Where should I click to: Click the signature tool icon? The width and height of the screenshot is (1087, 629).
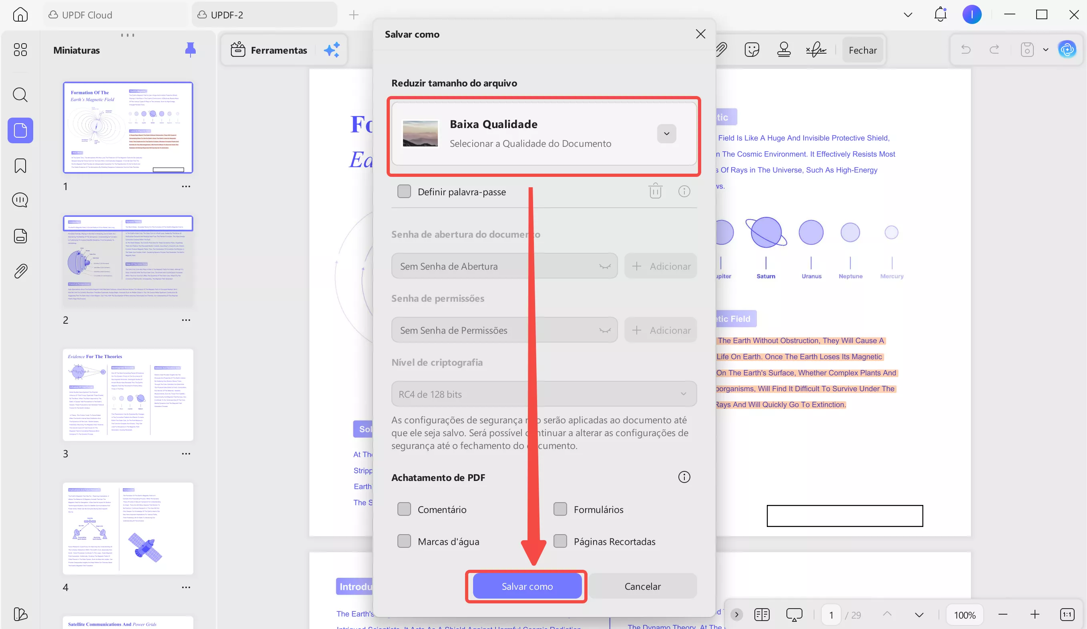(816, 50)
